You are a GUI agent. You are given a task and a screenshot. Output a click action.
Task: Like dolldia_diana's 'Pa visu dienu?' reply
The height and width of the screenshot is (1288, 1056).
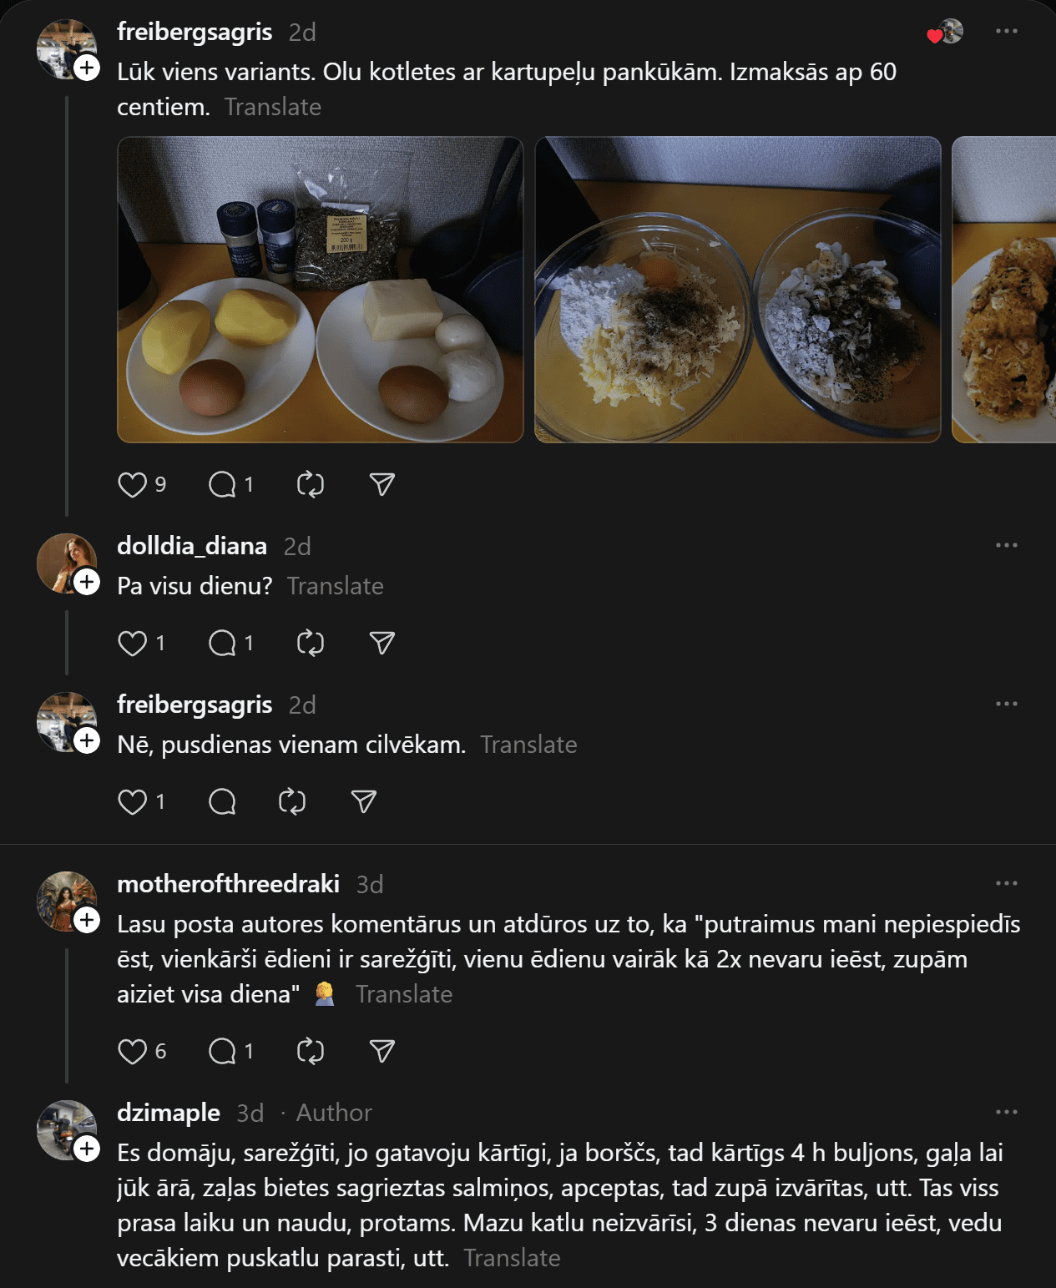(132, 644)
